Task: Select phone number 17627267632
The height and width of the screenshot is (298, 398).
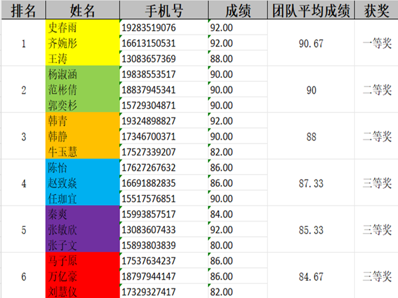Action: click(164, 167)
